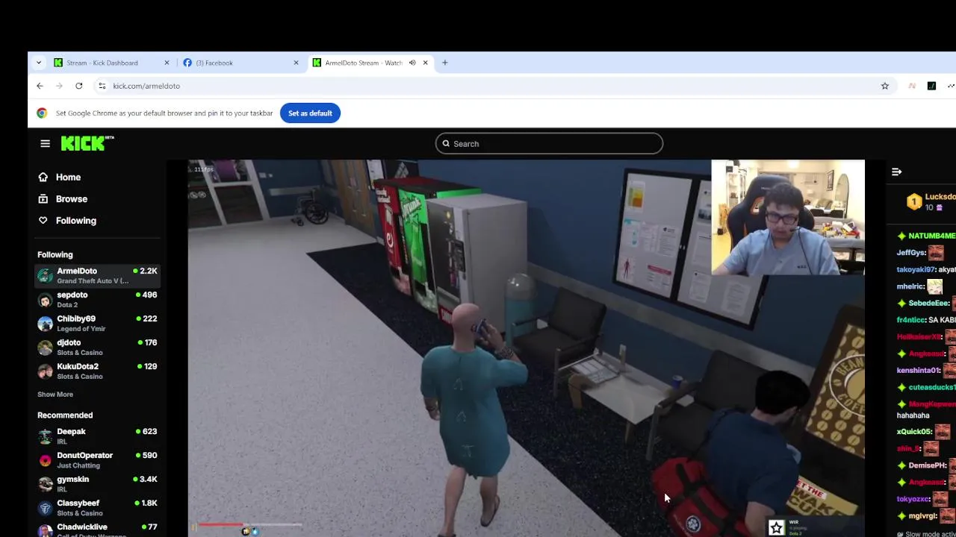Click JeffGys username in chat
This screenshot has height=537, width=956.
pyautogui.click(x=911, y=253)
